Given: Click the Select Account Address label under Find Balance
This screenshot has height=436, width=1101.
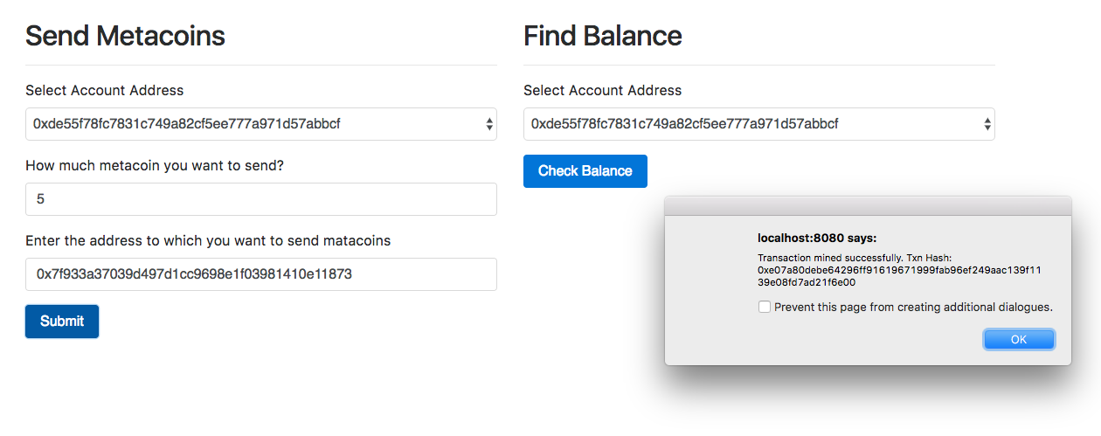Looking at the screenshot, I should [602, 90].
